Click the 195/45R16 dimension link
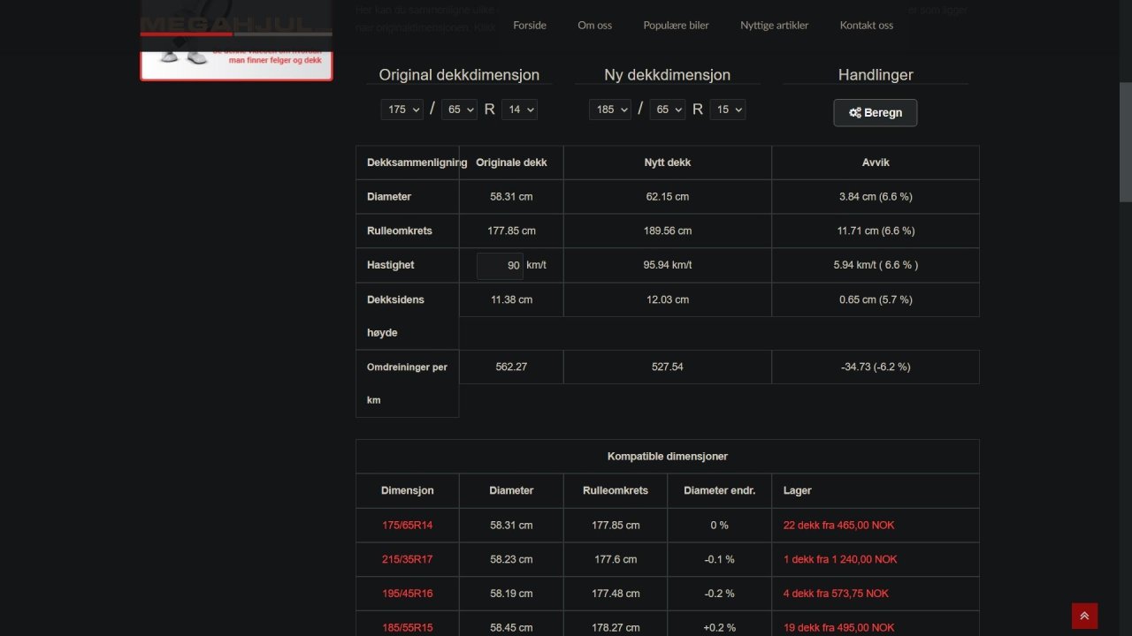The height and width of the screenshot is (636, 1132). [x=407, y=594]
